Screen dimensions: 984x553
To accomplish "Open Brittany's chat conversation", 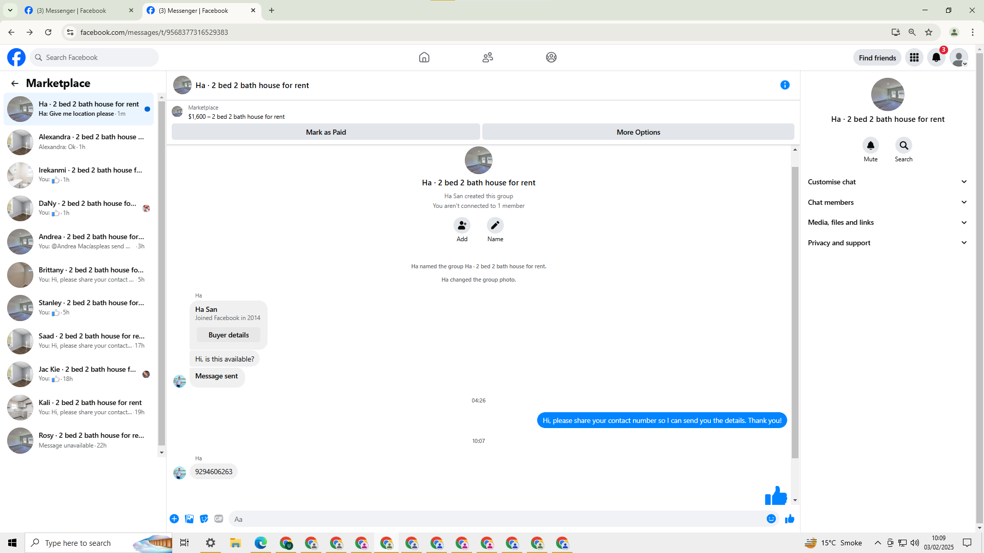I will point(79,274).
